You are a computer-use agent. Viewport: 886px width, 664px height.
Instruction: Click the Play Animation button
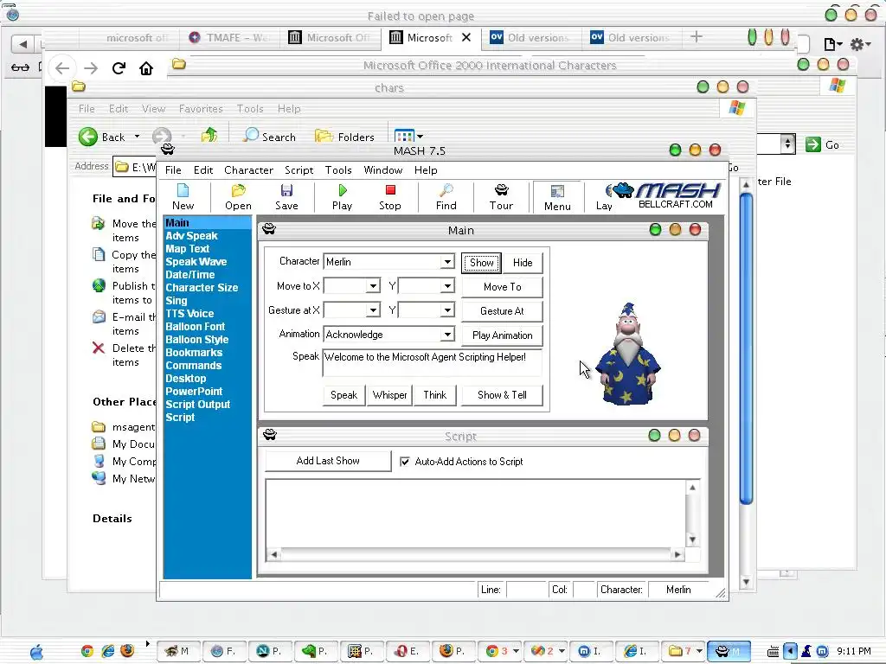(x=503, y=335)
